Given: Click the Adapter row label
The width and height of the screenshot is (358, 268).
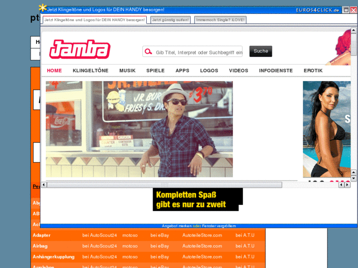Looking at the screenshot, I should [x=41, y=235].
